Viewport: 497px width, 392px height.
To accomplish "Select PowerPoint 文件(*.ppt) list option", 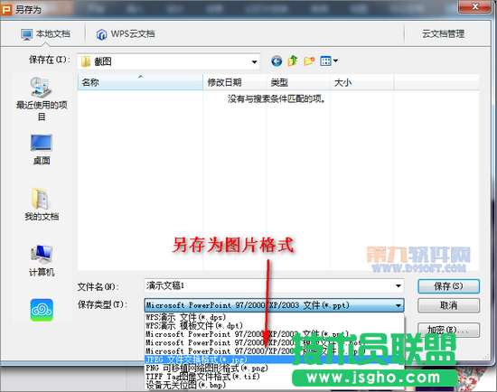I will click(274, 334).
